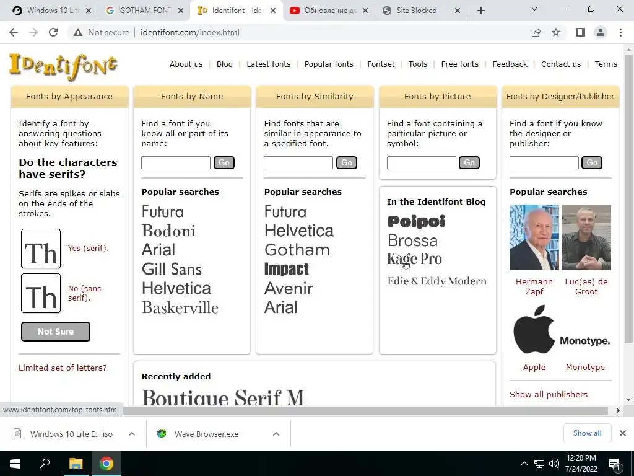Open Impact in similarity searches
634x476 pixels.
(x=286, y=269)
